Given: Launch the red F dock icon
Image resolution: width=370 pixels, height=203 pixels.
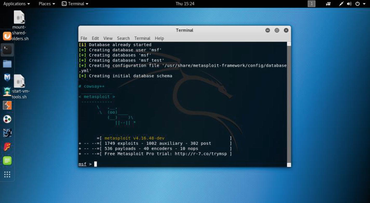Looking at the screenshot, I should [7, 147].
